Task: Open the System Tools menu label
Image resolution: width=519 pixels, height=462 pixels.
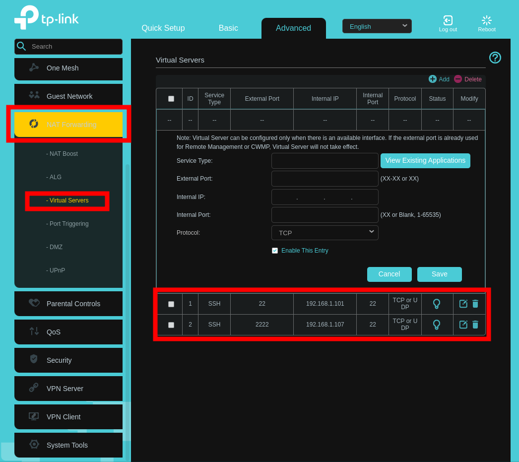Action: tap(67, 445)
